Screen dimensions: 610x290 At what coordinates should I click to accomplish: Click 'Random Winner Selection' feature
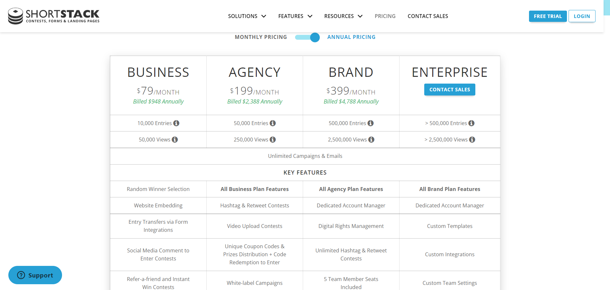click(x=158, y=189)
